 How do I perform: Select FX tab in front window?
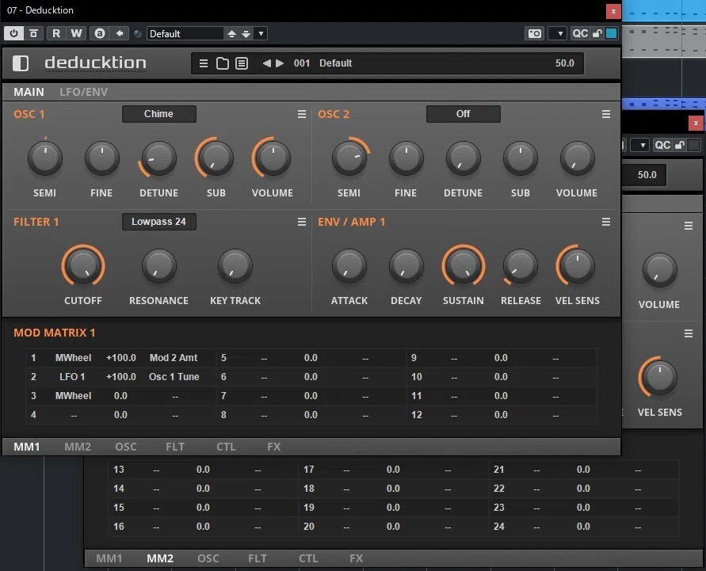coord(273,447)
